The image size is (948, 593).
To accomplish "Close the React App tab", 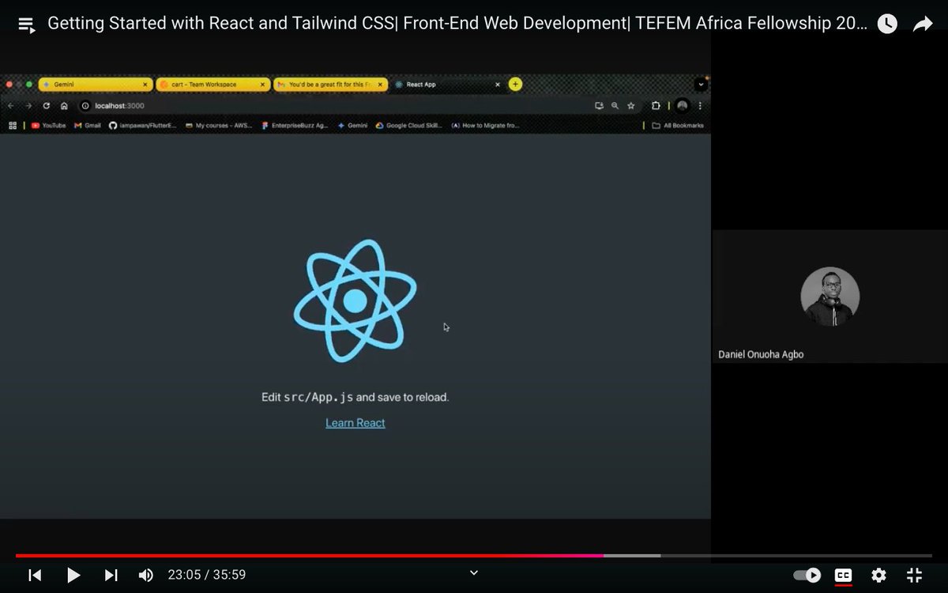I will [498, 84].
